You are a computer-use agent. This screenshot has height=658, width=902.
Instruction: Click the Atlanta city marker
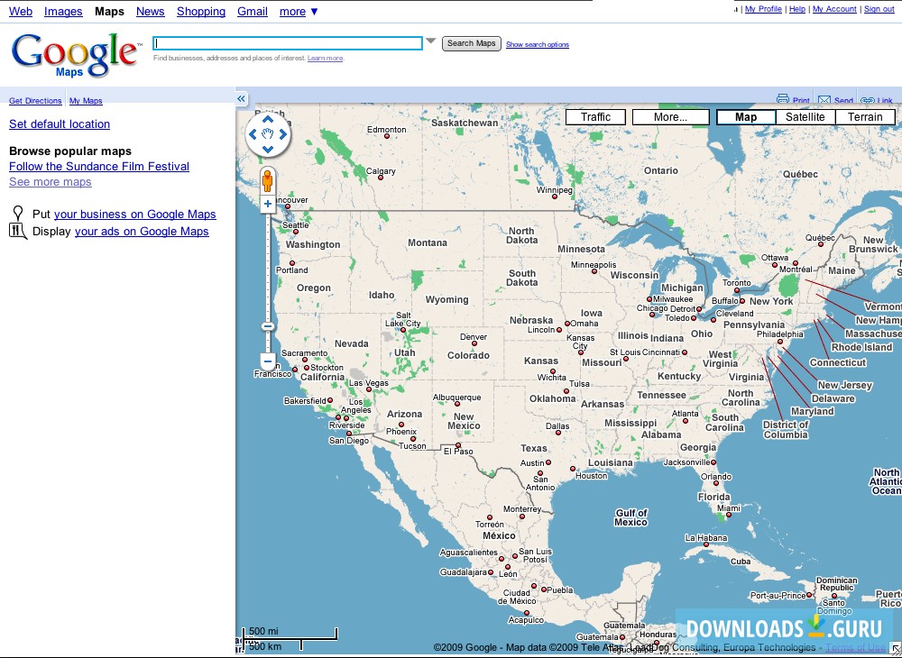[686, 421]
